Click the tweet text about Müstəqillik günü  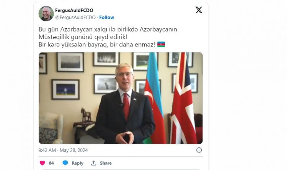tap(108, 37)
